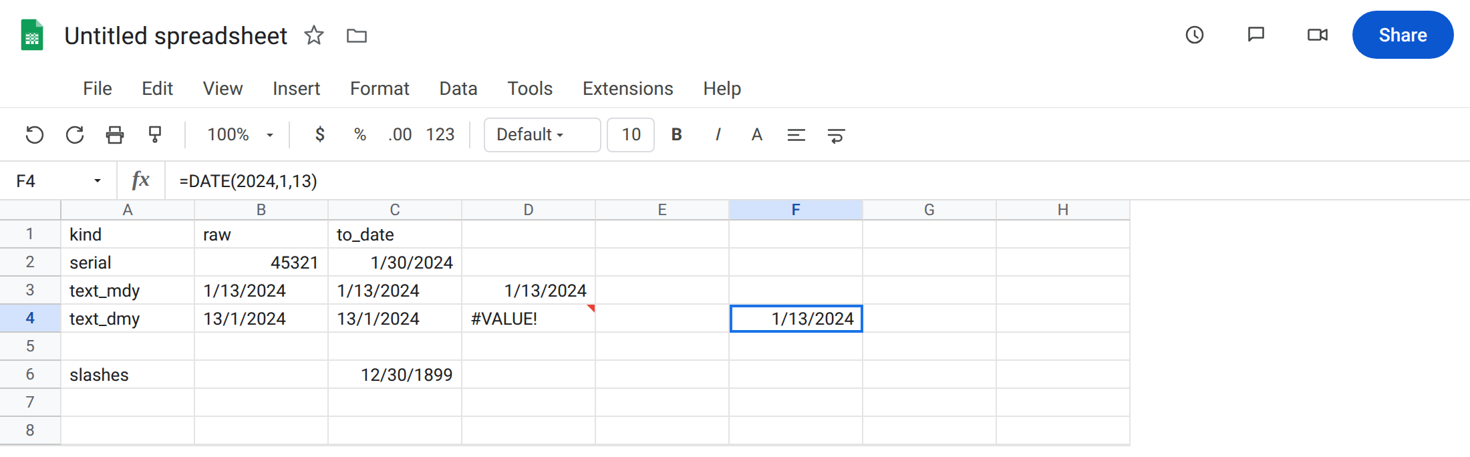
Task: Select column C header
Action: pyautogui.click(x=395, y=210)
